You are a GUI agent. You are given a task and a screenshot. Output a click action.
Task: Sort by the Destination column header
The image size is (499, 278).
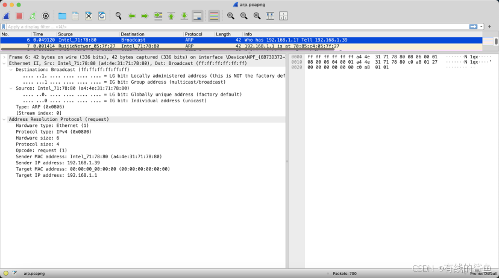click(x=151, y=34)
